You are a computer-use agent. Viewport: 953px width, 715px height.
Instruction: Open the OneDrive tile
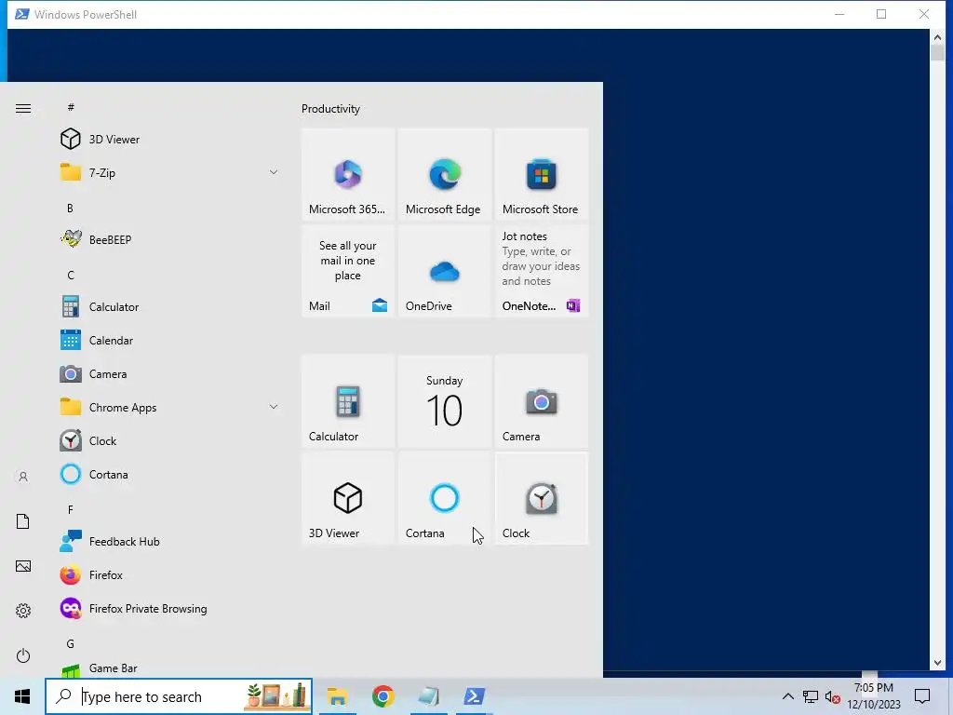click(x=444, y=271)
